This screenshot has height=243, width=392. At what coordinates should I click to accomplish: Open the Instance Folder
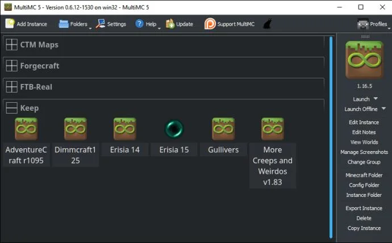pos(364,195)
